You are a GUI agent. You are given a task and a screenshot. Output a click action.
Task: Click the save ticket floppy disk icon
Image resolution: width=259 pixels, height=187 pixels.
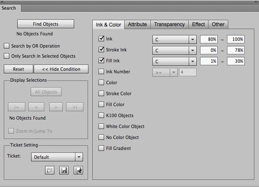coord(64,171)
